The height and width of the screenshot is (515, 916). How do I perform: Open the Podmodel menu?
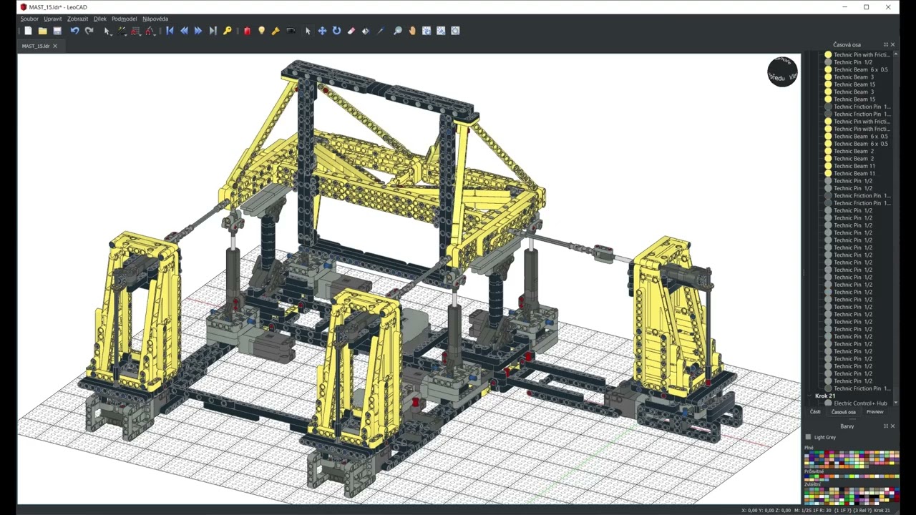[x=124, y=19]
